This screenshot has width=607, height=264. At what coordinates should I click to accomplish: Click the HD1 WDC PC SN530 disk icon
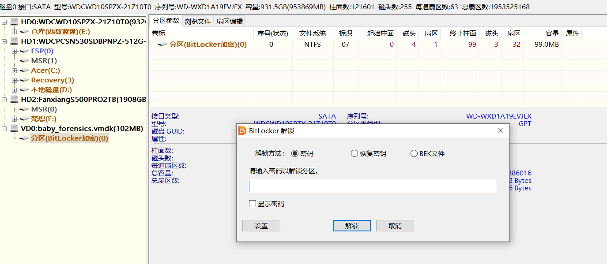tap(15, 41)
